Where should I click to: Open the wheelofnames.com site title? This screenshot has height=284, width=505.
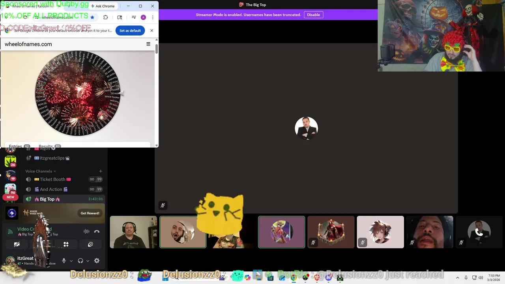(28, 44)
